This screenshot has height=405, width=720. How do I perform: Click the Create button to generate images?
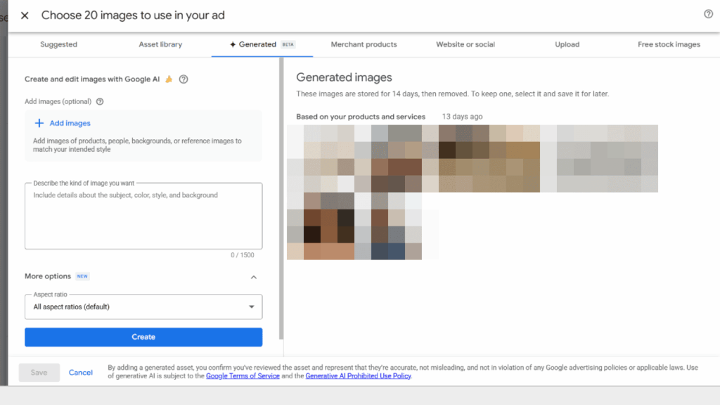(x=143, y=337)
